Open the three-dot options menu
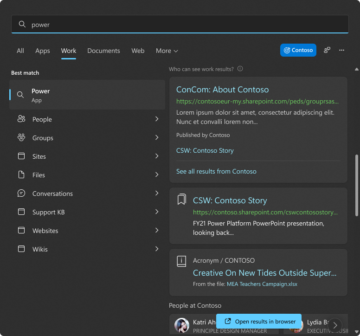The height and width of the screenshot is (336, 360). point(341,50)
